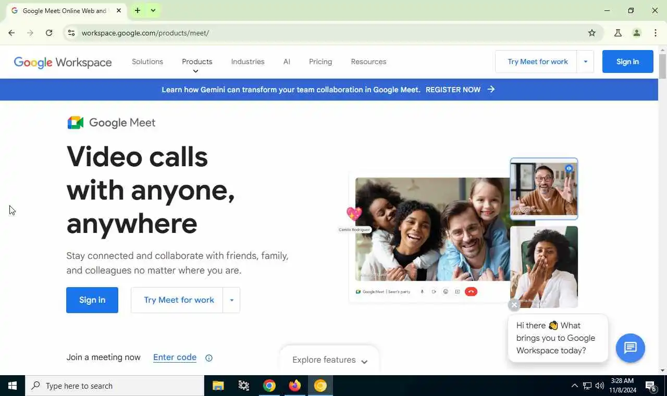
Task: Click the family video call image
Action: coord(433,229)
